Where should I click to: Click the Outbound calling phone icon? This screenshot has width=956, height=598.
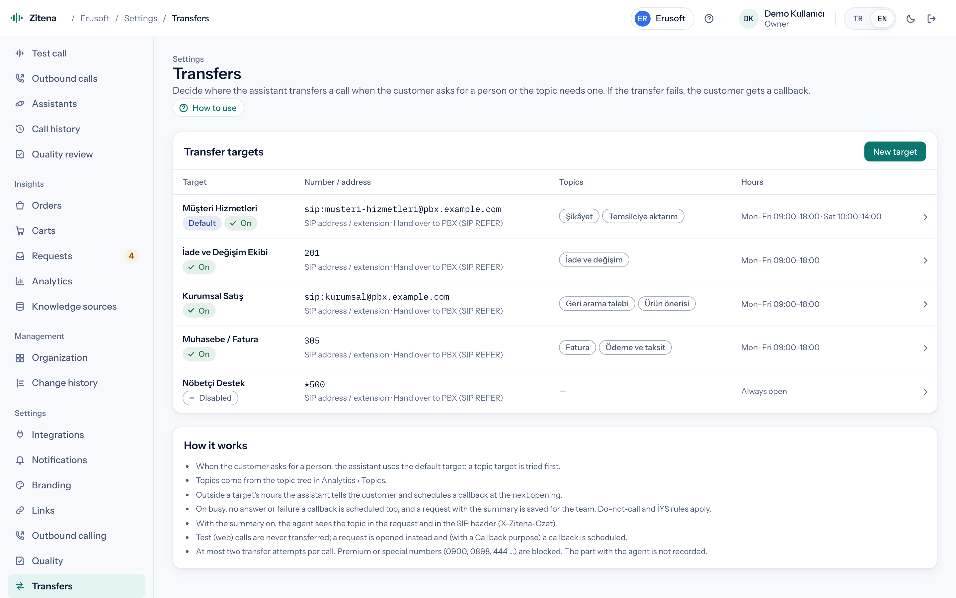pos(20,536)
